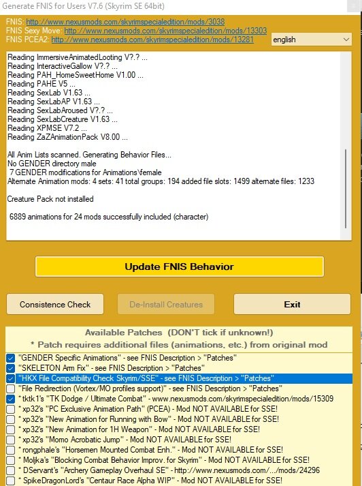Click the 'Reading ImmersiveAnimatedLooting' line
The height and width of the screenshot is (486, 362).
click(x=78, y=57)
